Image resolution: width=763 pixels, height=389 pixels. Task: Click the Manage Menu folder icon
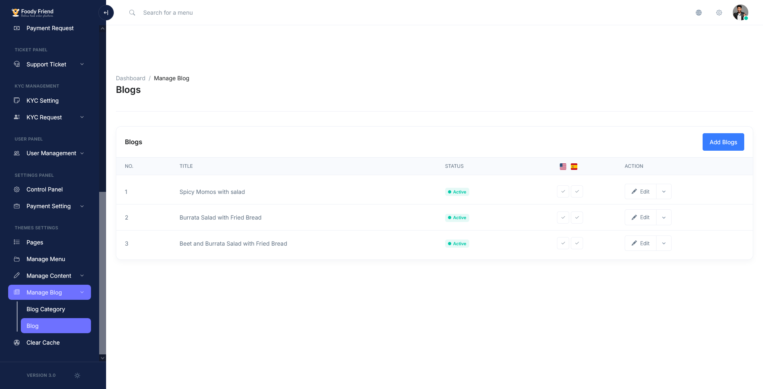[x=17, y=259]
